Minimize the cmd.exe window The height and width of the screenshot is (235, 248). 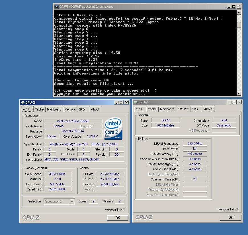pos(229,7)
